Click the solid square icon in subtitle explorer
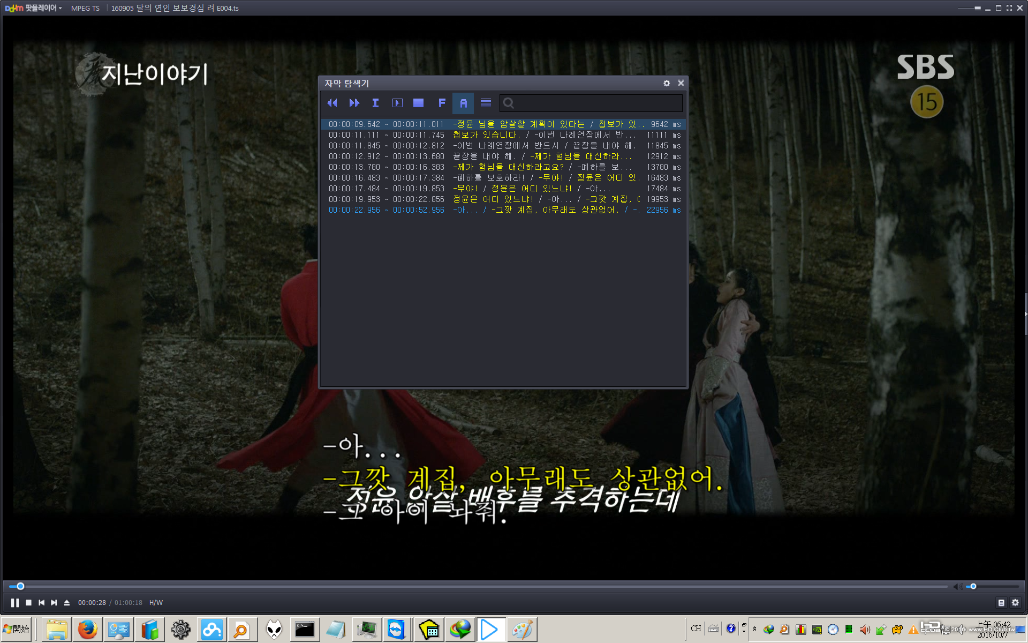 pos(419,103)
